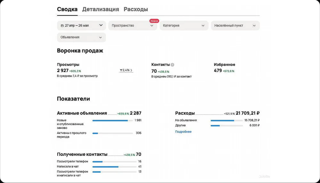Click the question mark icon next to Контакты
The height and width of the screenshot is (183, 320).
(172, 65)
